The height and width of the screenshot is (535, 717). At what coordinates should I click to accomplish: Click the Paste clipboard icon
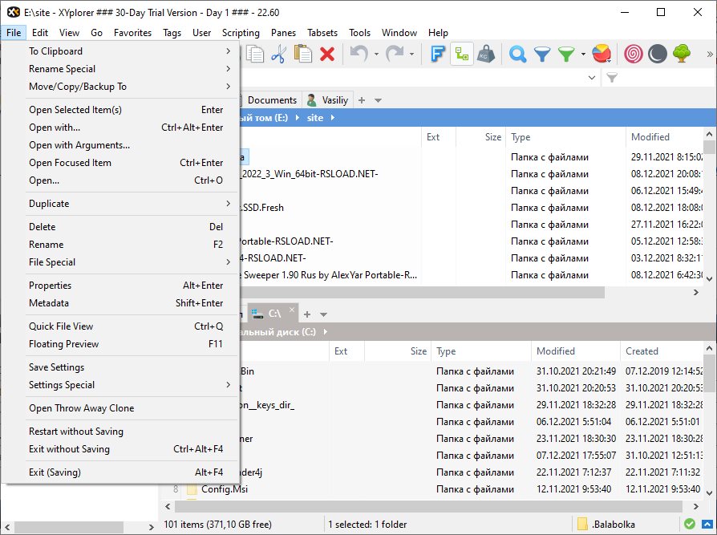coord(302,54)
